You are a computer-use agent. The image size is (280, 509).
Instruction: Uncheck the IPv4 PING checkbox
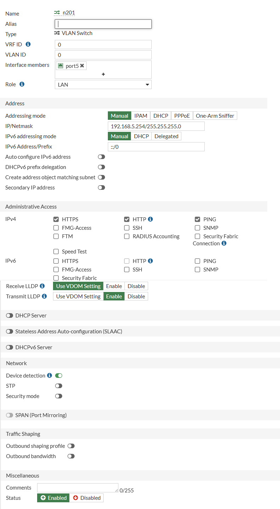point(197,220)
